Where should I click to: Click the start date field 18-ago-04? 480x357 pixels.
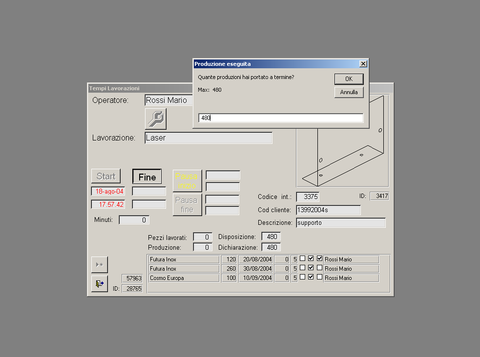point(108,191)
